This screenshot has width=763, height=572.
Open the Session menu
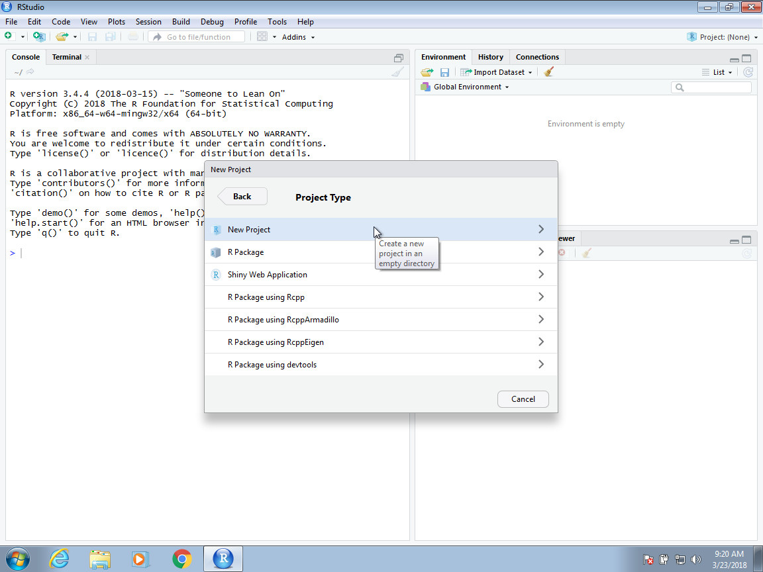tap(148, 21)
